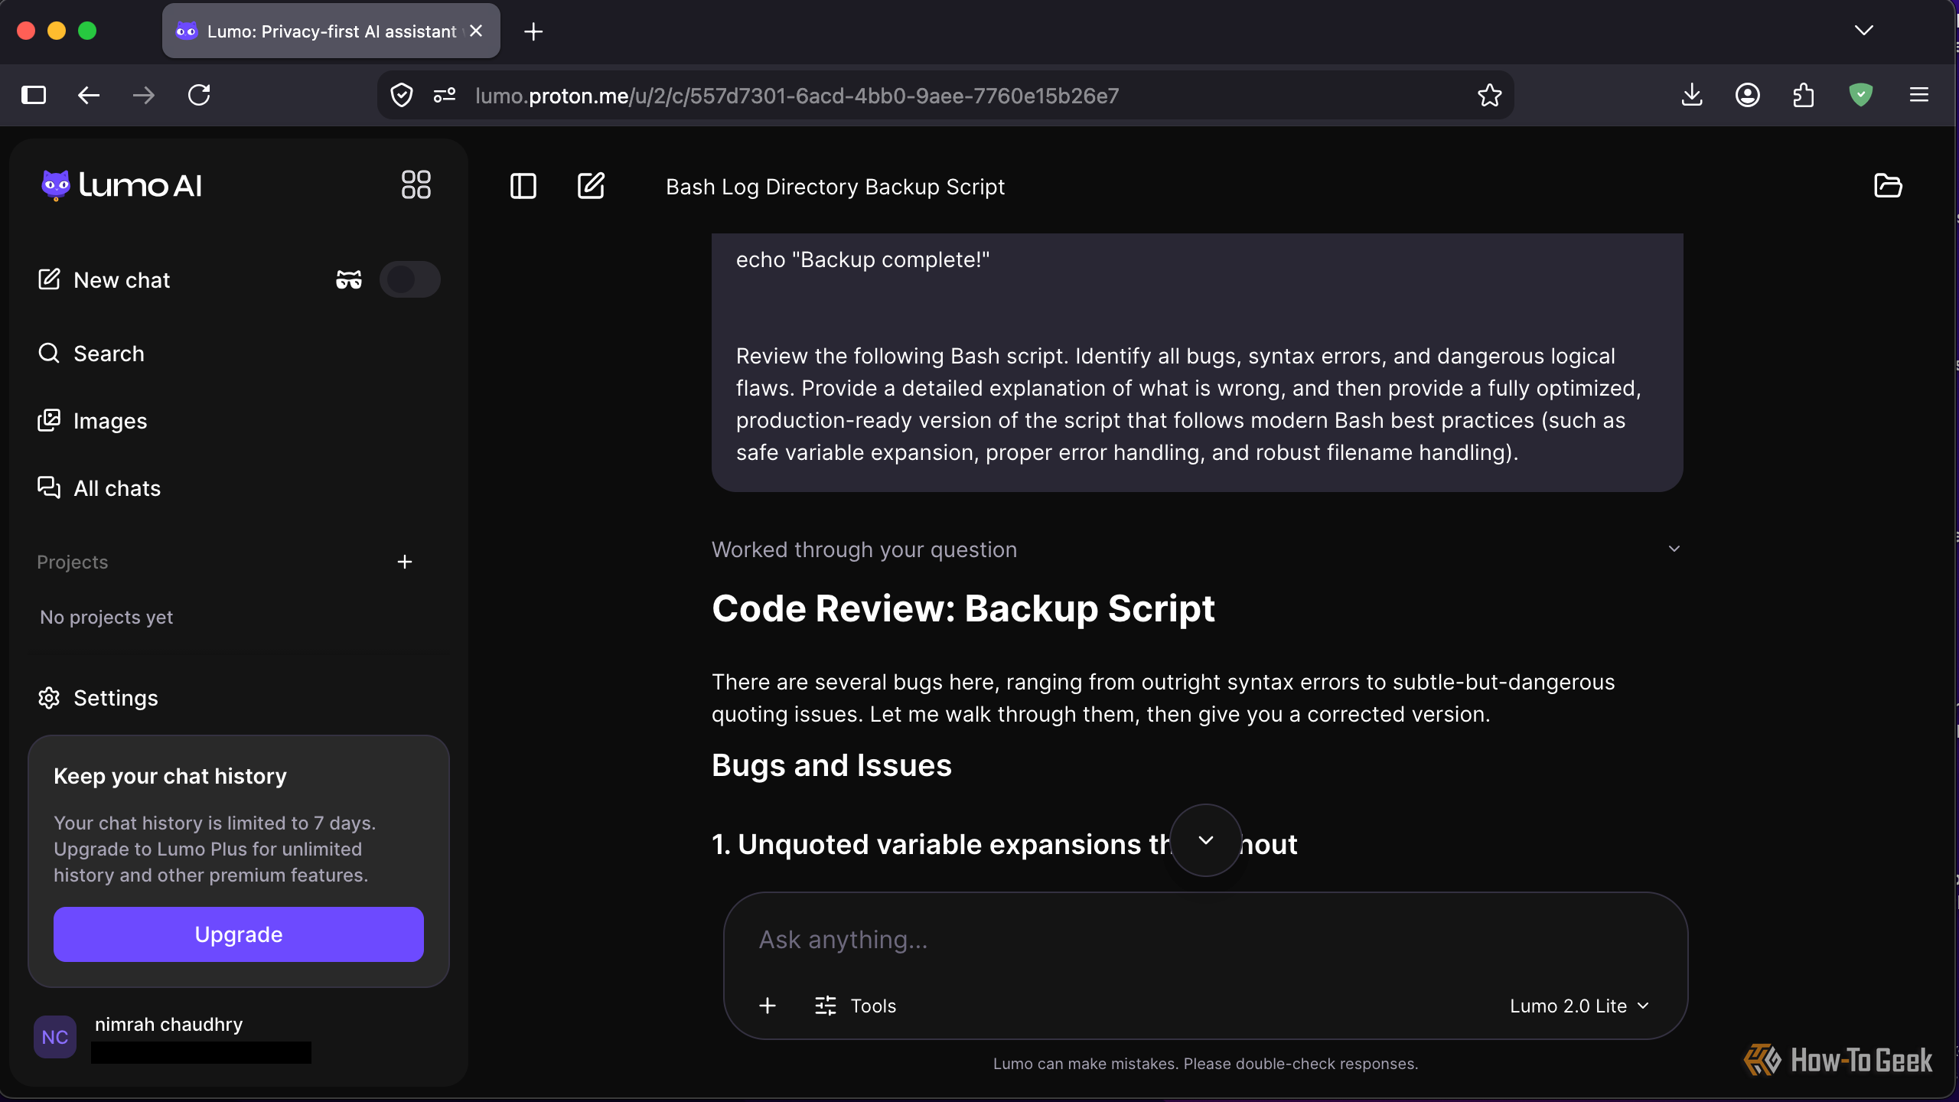Collapse the sidebar with the panel icon

point(523,186)
